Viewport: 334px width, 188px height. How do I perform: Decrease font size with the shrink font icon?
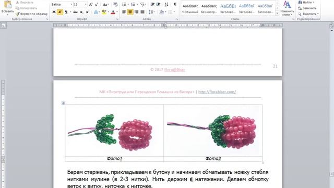pyautogui.click(x=96, y=5)
